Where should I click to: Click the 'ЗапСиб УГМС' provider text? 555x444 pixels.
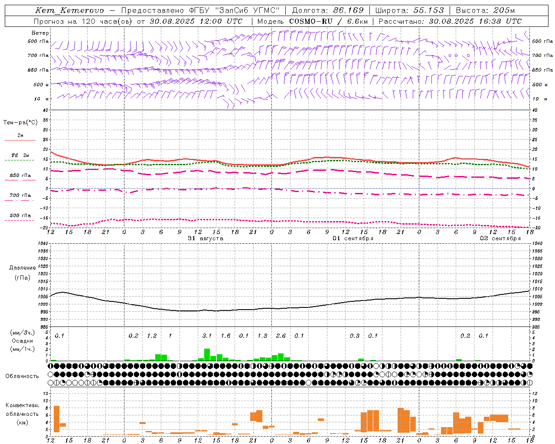point(247,10)
